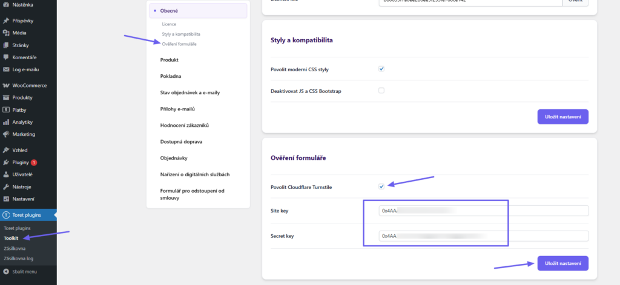Viewport: 620px width, 285px height.
Task: Save Ověření formuláře settings button
Action: [x=562, y=263]
